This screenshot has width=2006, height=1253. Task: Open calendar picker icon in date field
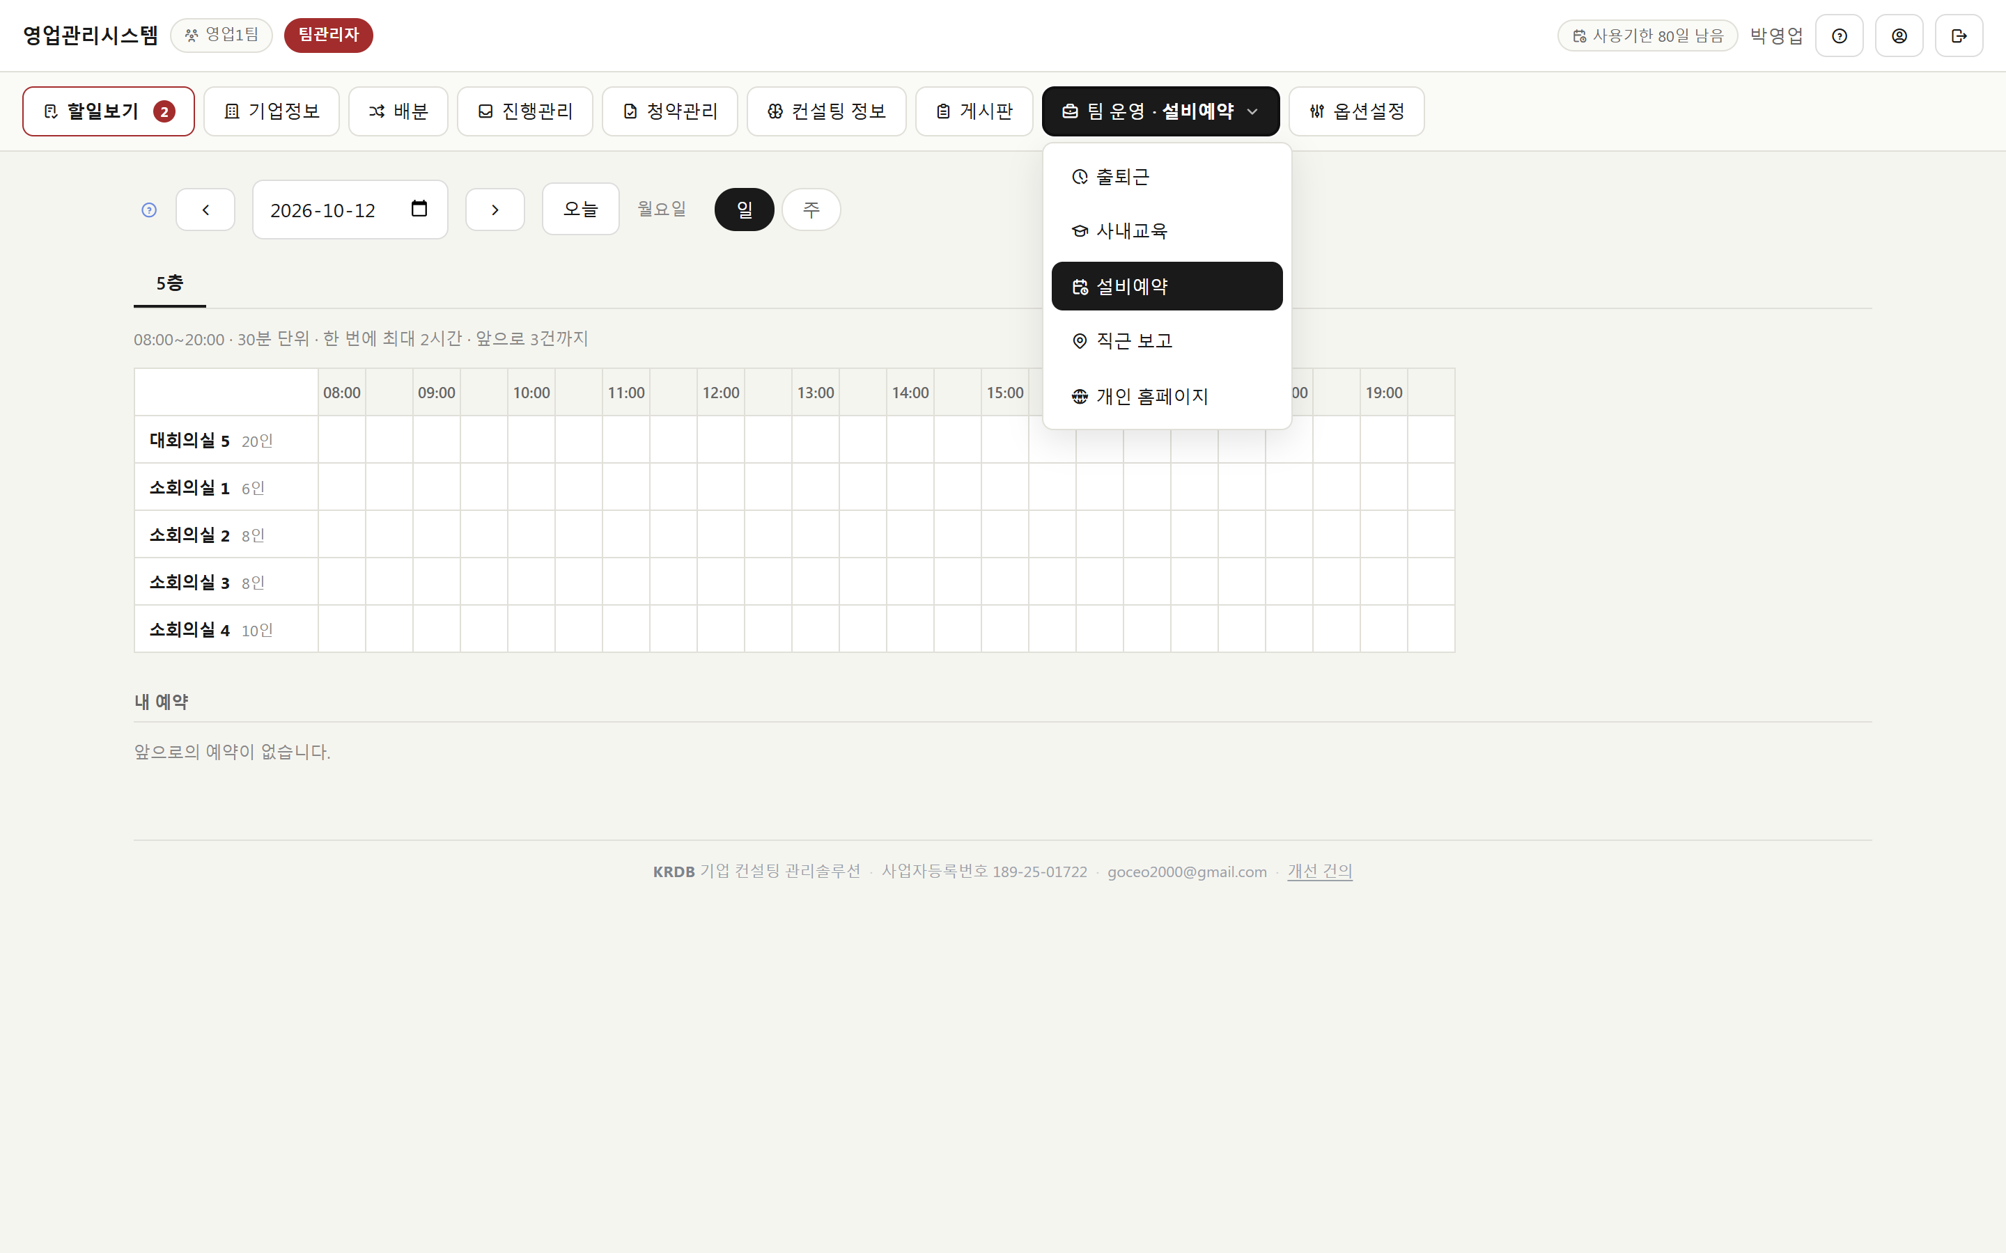(x=419, y=209)
